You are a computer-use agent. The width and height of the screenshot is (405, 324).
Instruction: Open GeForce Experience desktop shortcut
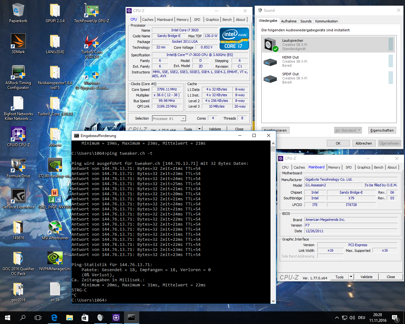click(18, 197)
